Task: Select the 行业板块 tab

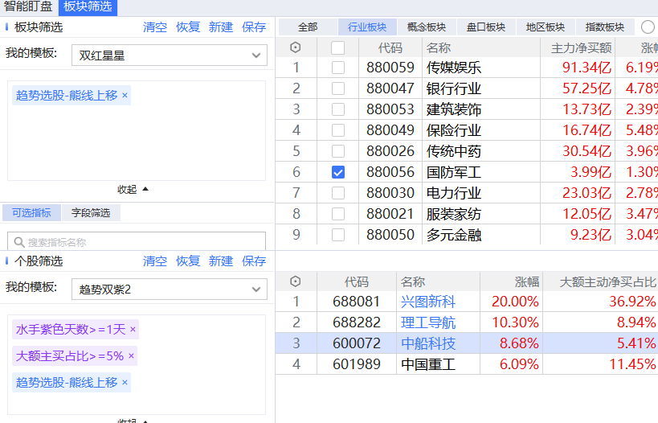Action: (367, 27)
